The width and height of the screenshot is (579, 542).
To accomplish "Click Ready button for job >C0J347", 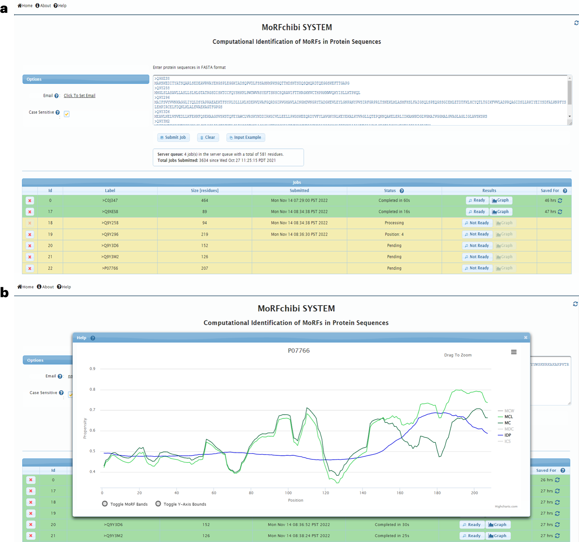I will coord(477,200).
